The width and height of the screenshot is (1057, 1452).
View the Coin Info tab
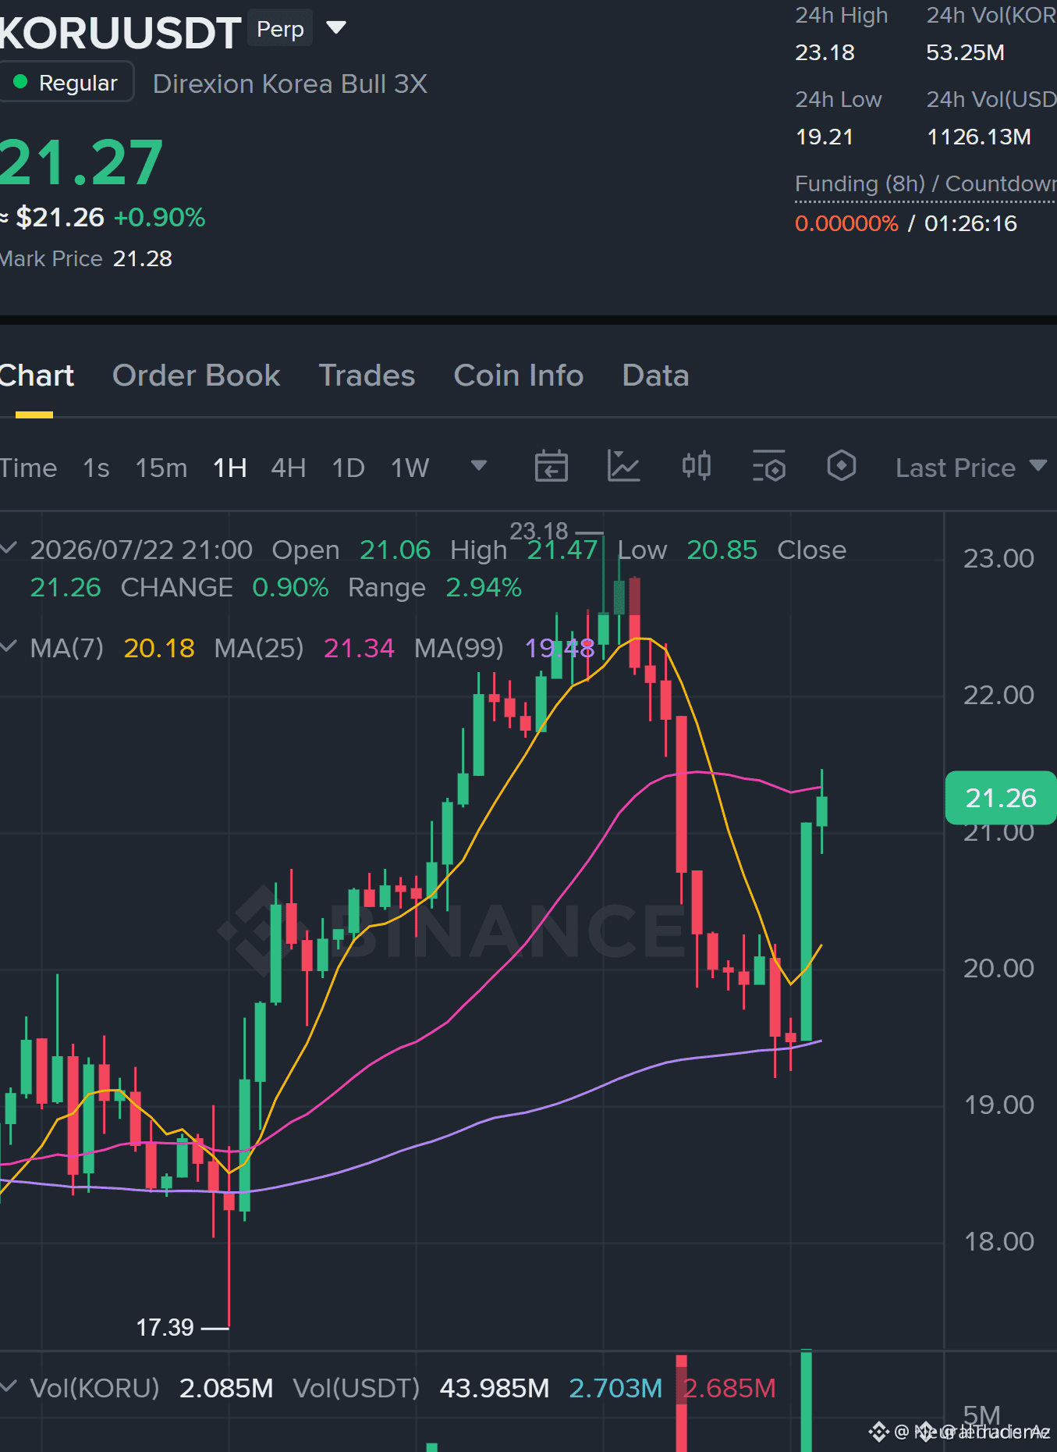pos(519,376)
